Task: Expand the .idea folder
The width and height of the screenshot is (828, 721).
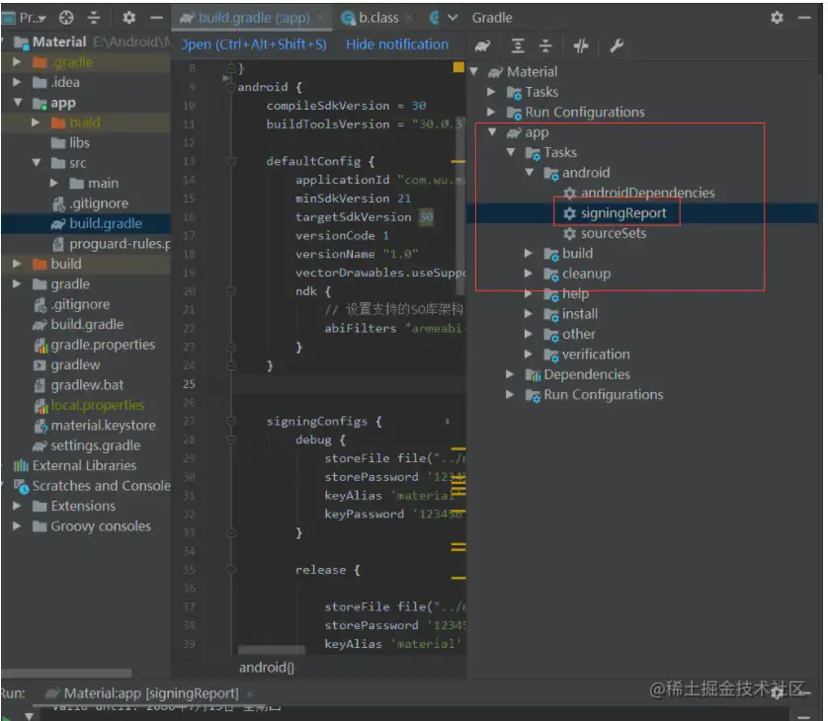Action: coord(17,82)
